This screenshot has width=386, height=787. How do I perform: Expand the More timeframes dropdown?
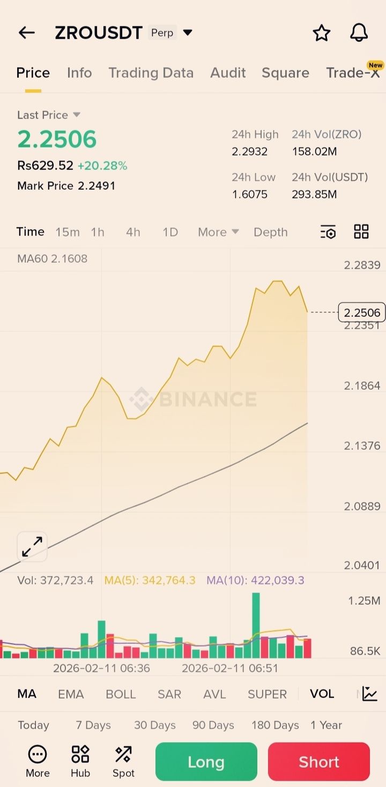218,232
